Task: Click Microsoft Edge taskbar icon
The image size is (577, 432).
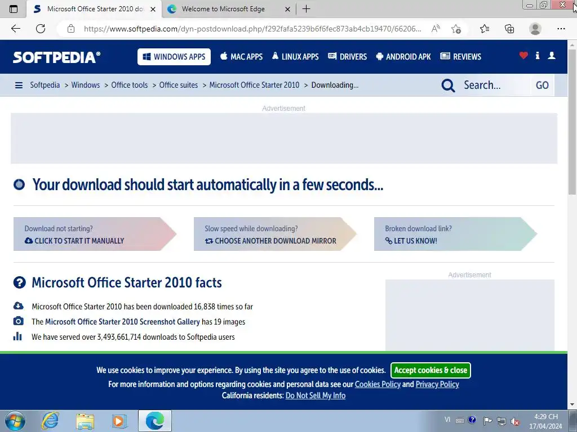Action: pyautogui.click(x=155, y=421)
